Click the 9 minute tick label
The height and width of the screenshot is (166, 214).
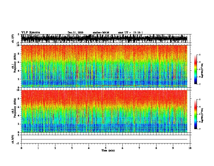pos(173,148)
